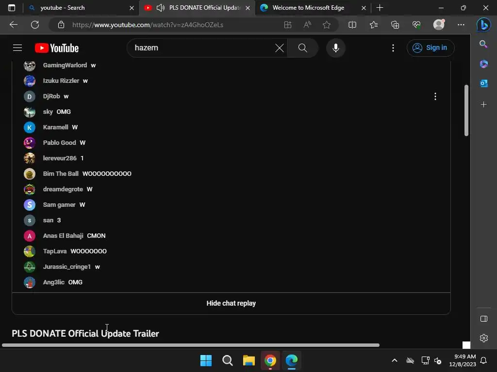The width and height of the screenshot is (497, 372).
Task: Switch to Google Chrome in taskbar
Action: 270,360
